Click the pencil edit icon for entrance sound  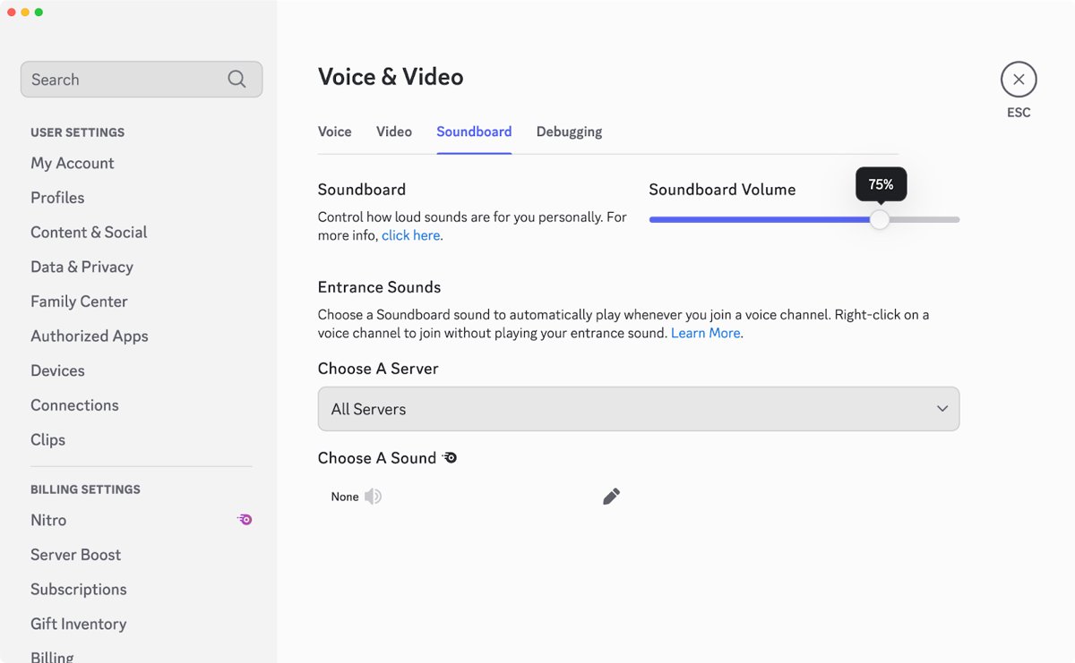[611, 497]
